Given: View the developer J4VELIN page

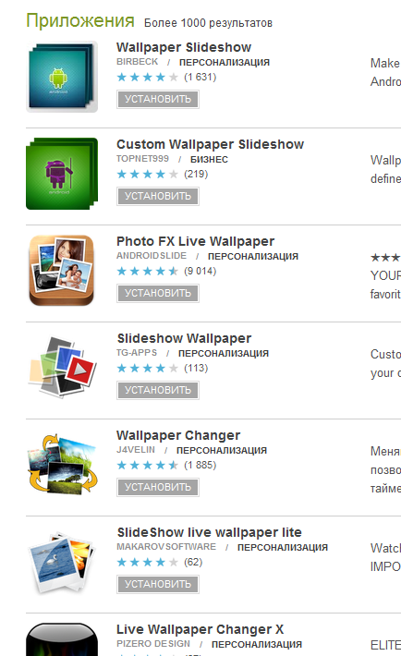Looking at the screenshot, I should [x=136, y=450].
